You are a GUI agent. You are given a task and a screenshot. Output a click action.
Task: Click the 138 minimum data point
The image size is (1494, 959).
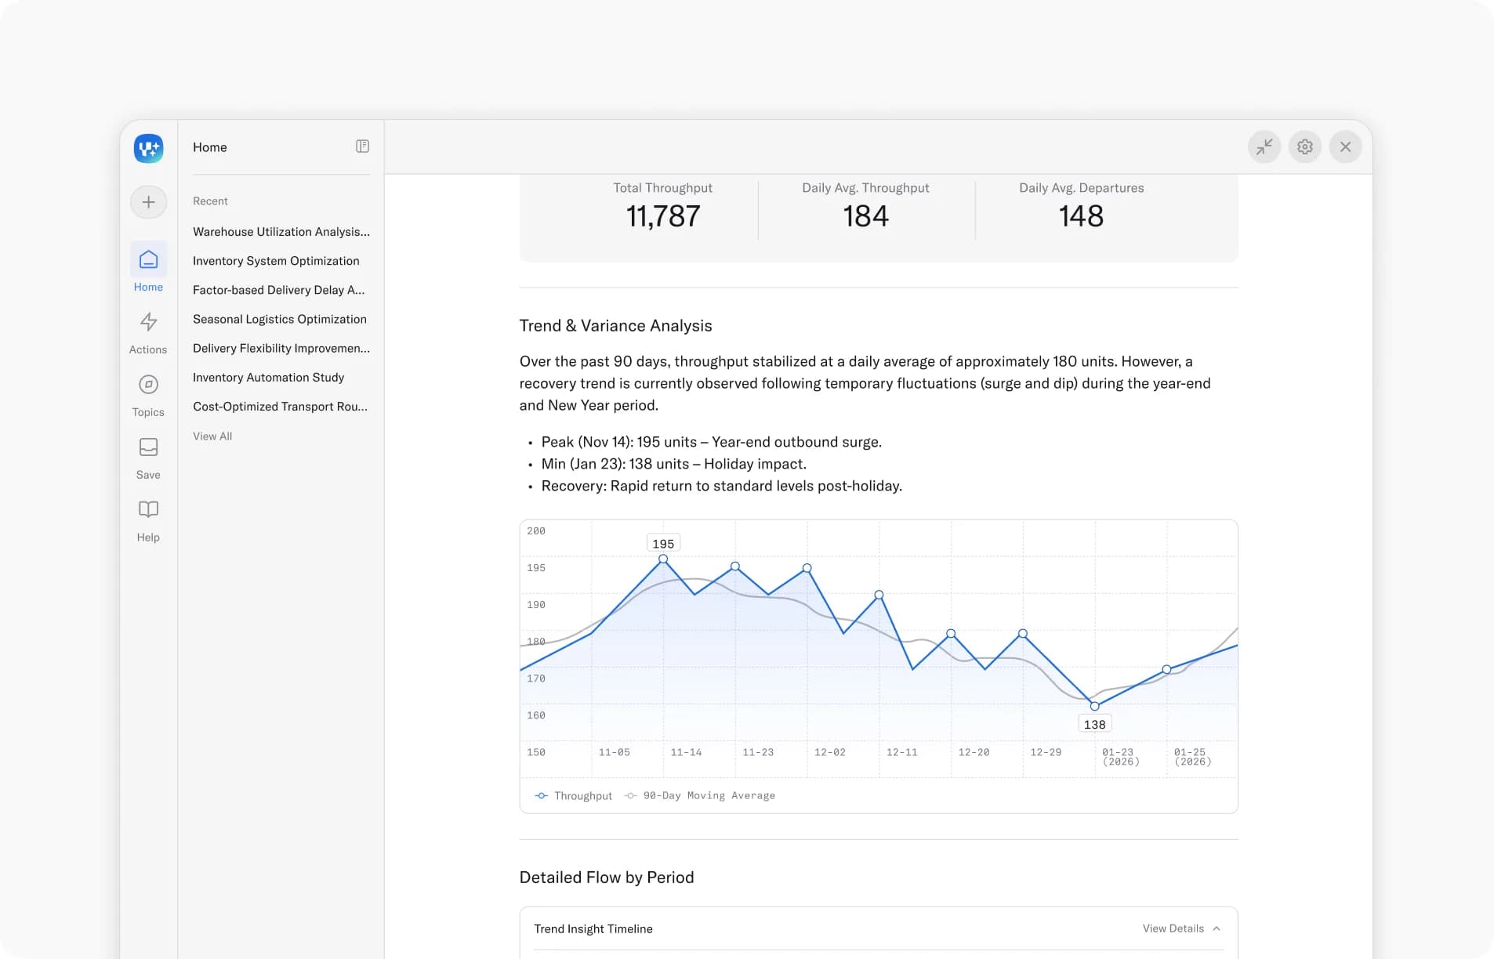click(1094, 706)
